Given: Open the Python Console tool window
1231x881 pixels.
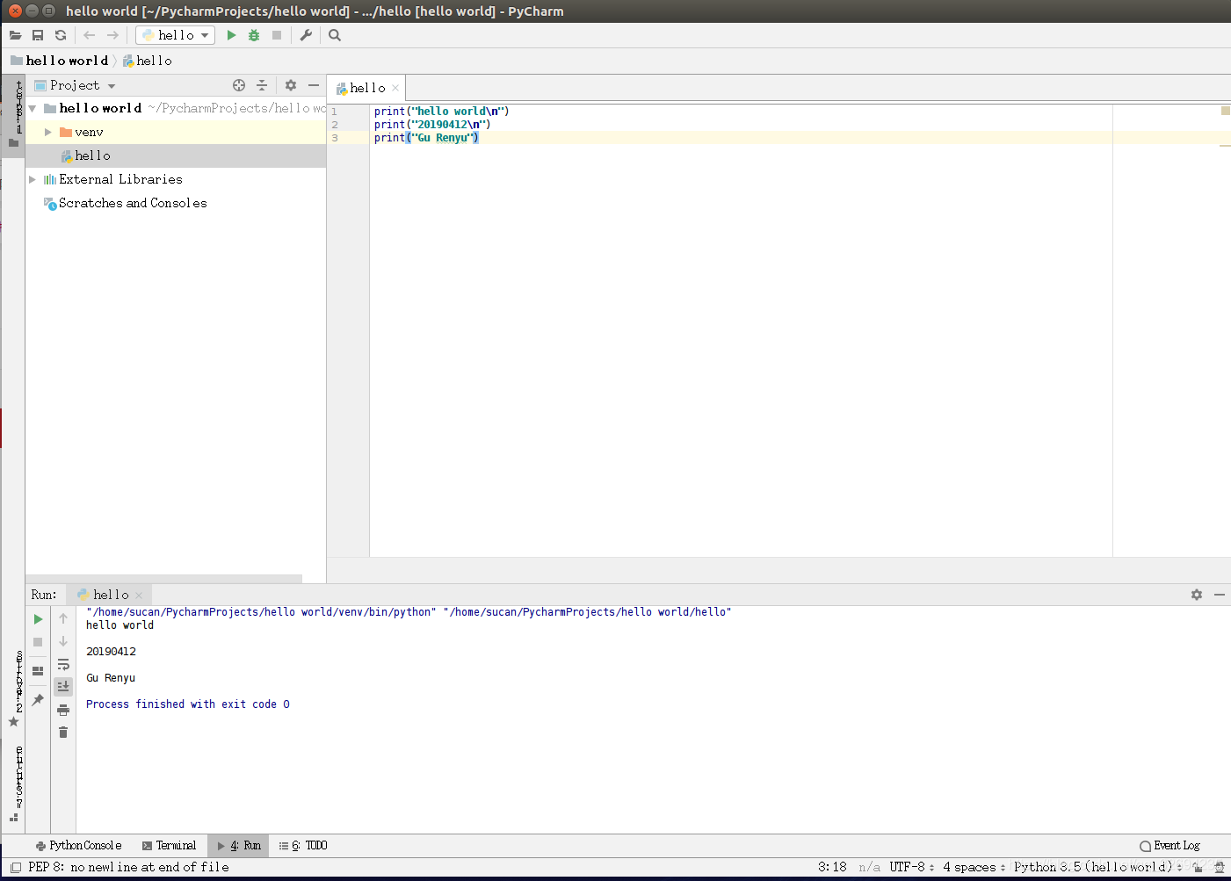Looking at the screenshot, I should coord(78,846).
